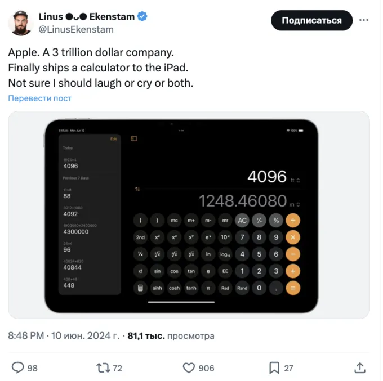Viewport: 383px width, 381px height.
Task: Like the post with the heart icon
Action: click(189, 367)
